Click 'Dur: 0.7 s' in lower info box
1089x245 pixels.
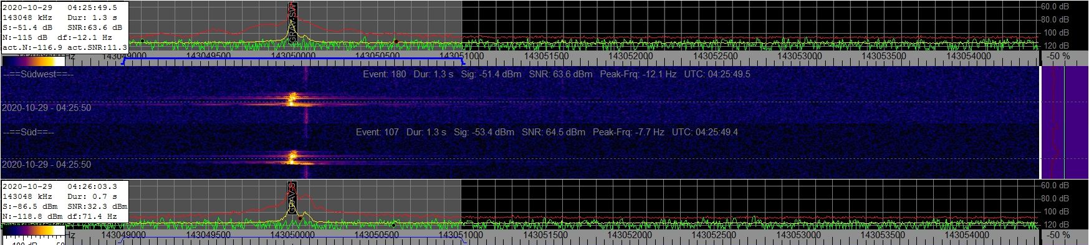[x=92, y=196]
